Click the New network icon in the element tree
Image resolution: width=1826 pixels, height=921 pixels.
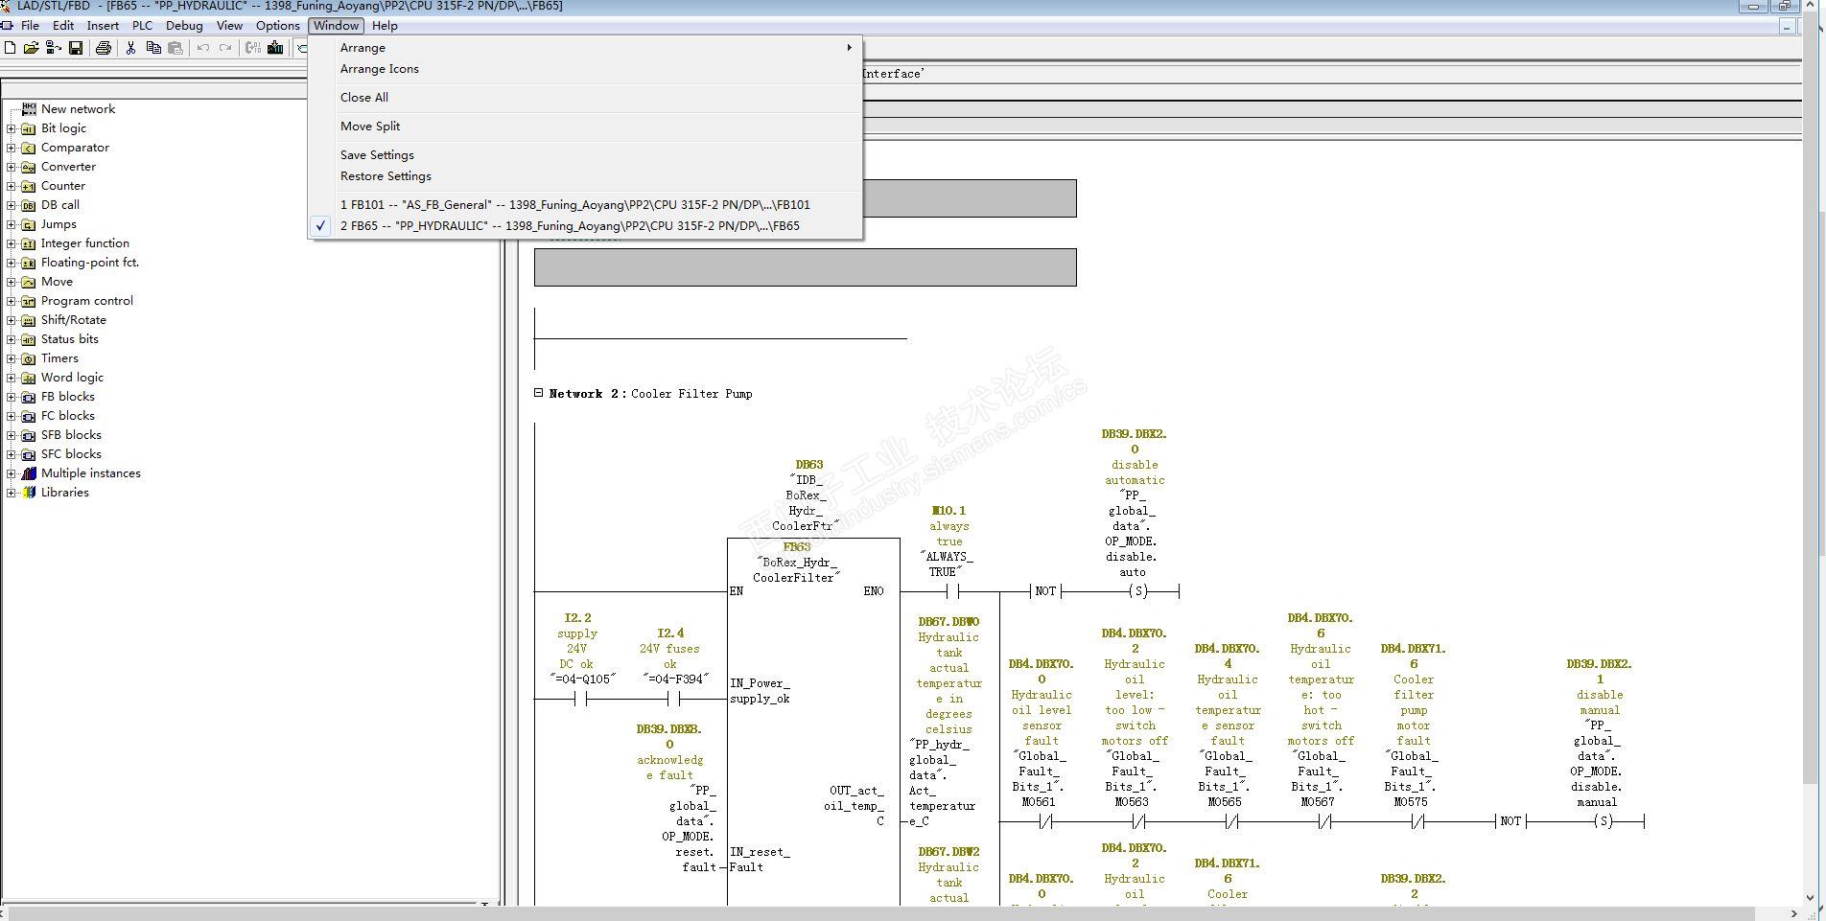[29, 109]
